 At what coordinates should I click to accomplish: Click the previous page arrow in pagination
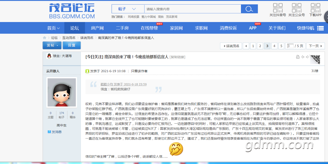pos(246,46)
